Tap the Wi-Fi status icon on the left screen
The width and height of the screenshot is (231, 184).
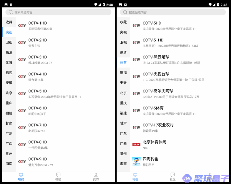96,5
